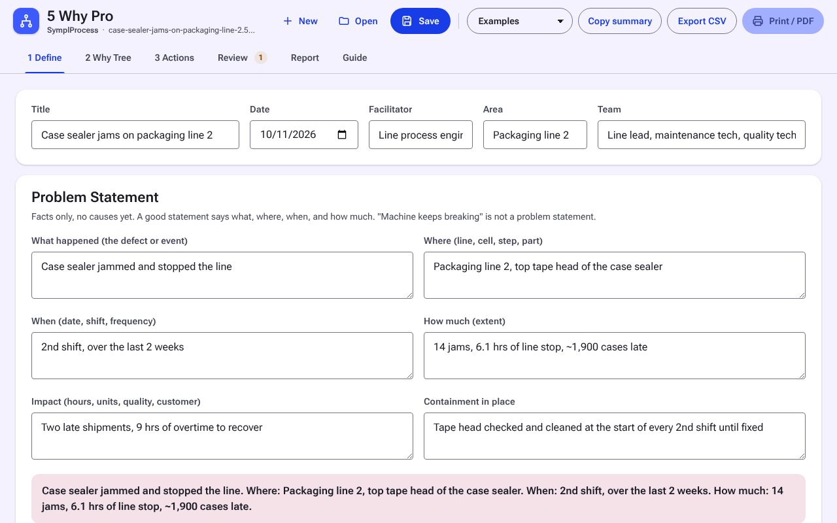Click the 5 Why Pro app logo icon
837x523 pixels.
point(26,21)
